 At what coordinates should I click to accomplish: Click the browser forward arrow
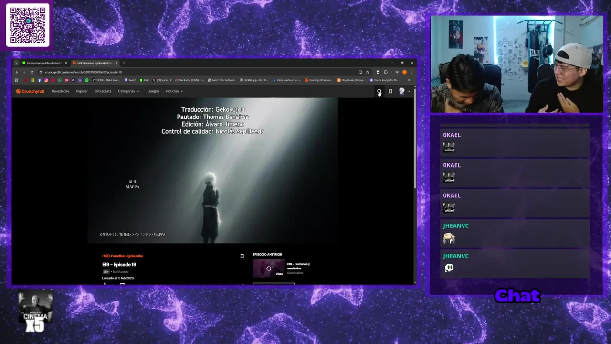24,72
